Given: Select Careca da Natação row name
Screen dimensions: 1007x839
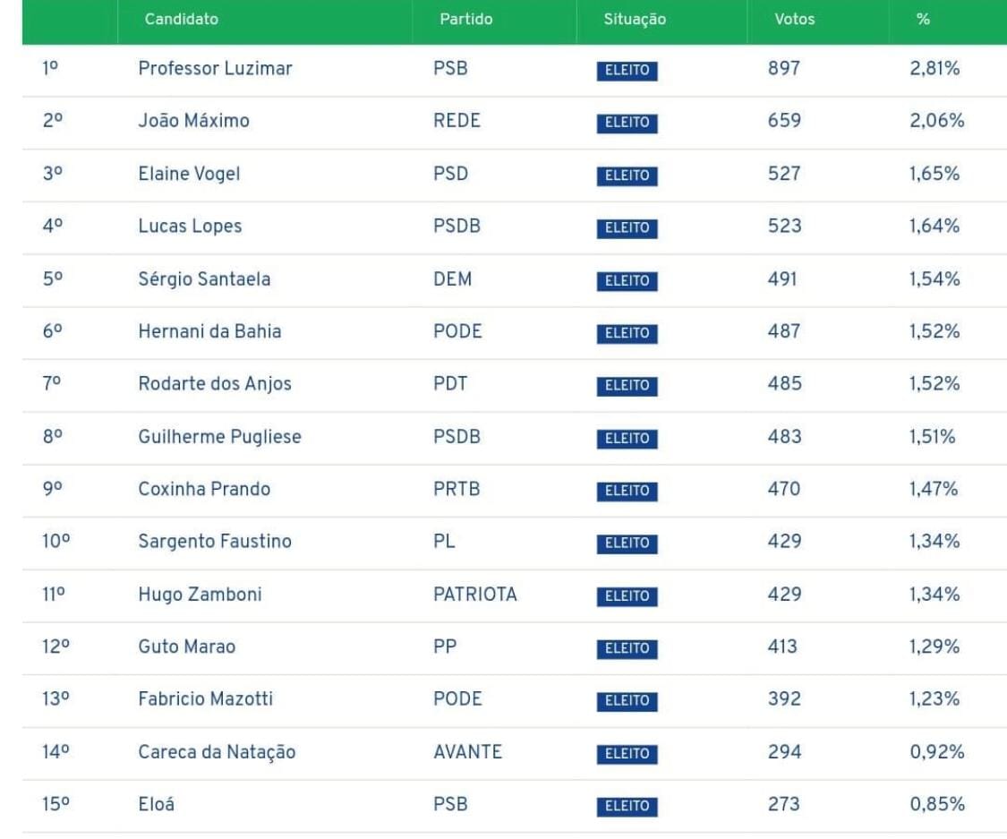Looking at the screenshot, I should [x=218, y=751].
